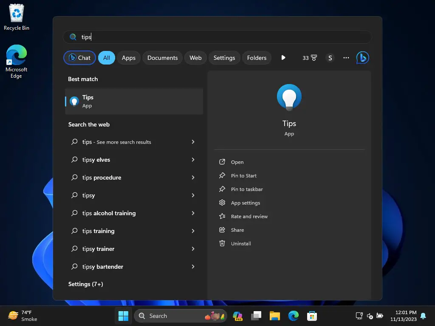Open the Tips app best match result

[134, 101]
